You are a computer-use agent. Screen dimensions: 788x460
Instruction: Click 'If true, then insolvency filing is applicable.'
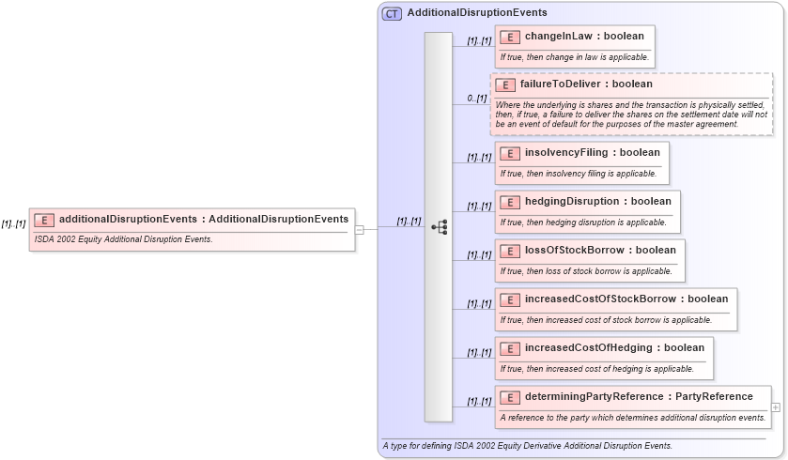click(x=579, y=174)
